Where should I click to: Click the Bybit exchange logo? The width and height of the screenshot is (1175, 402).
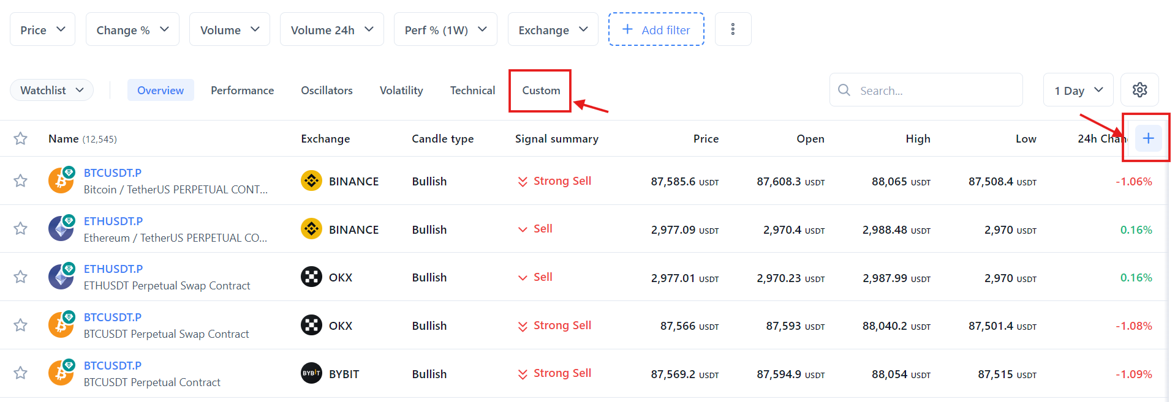(x=311, y=373)
